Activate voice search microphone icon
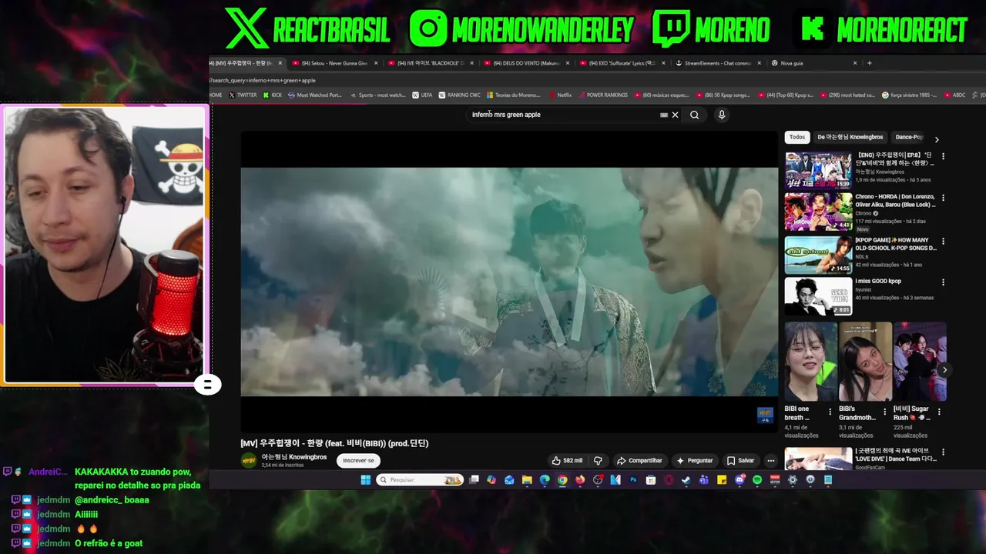986x554 pixels. (721, 115)
